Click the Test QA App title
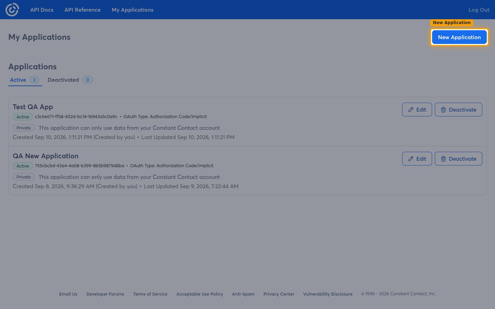Image resolution: width=495 pixels, height=309 pixels. (x=33, y=107)
